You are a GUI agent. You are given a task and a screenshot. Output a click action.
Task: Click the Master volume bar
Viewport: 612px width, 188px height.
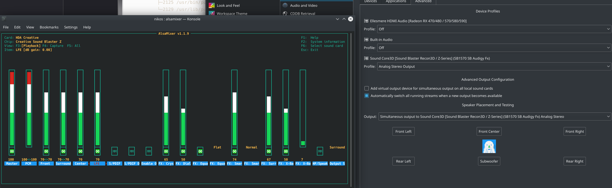[x=11, y=108]
